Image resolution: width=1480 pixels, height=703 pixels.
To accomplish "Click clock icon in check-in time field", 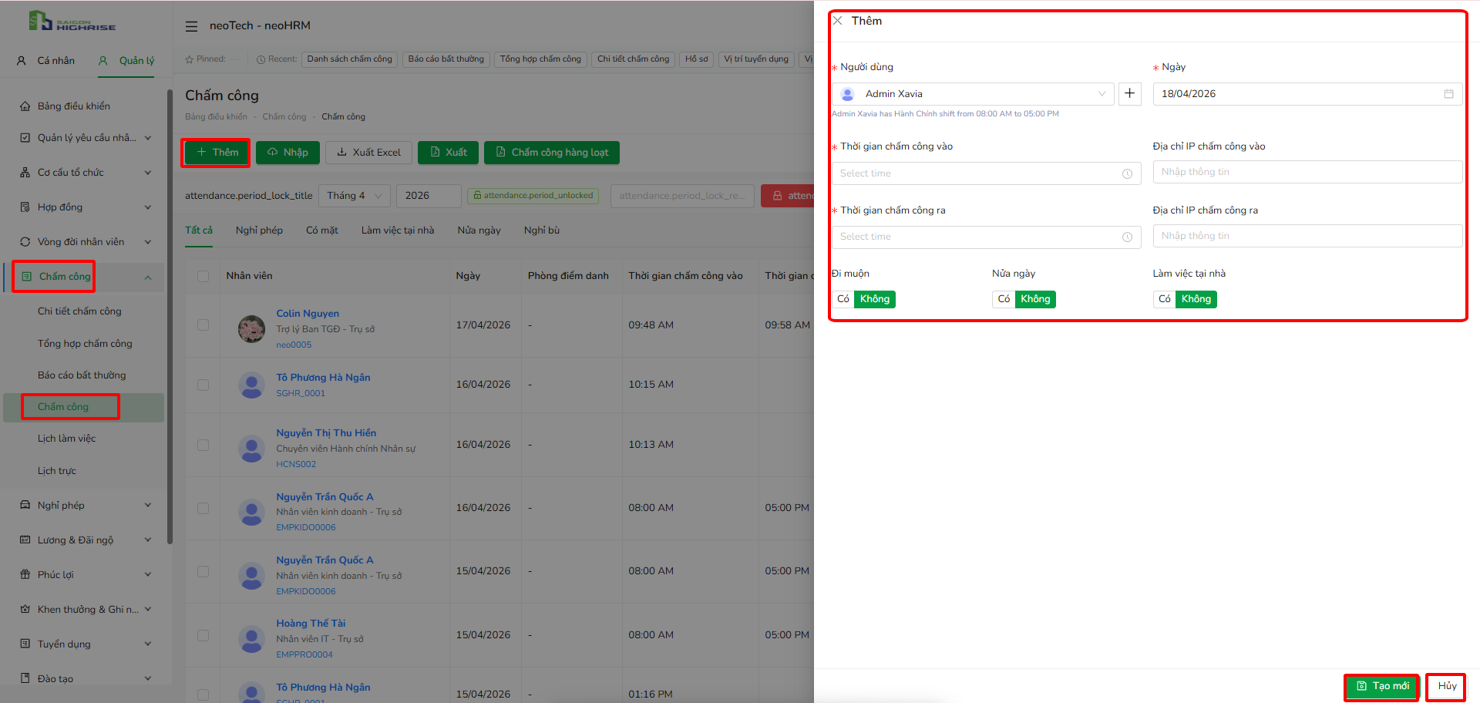I will point(1127,173).
